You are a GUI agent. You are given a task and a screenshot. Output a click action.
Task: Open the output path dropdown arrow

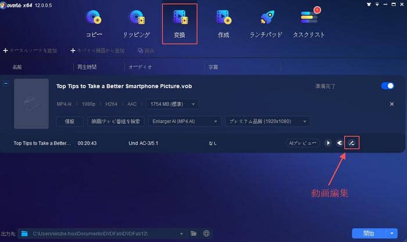[x=181, y=234]
